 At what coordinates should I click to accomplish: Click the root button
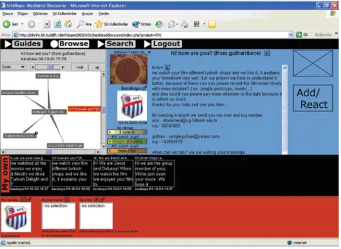coord(79,67)
